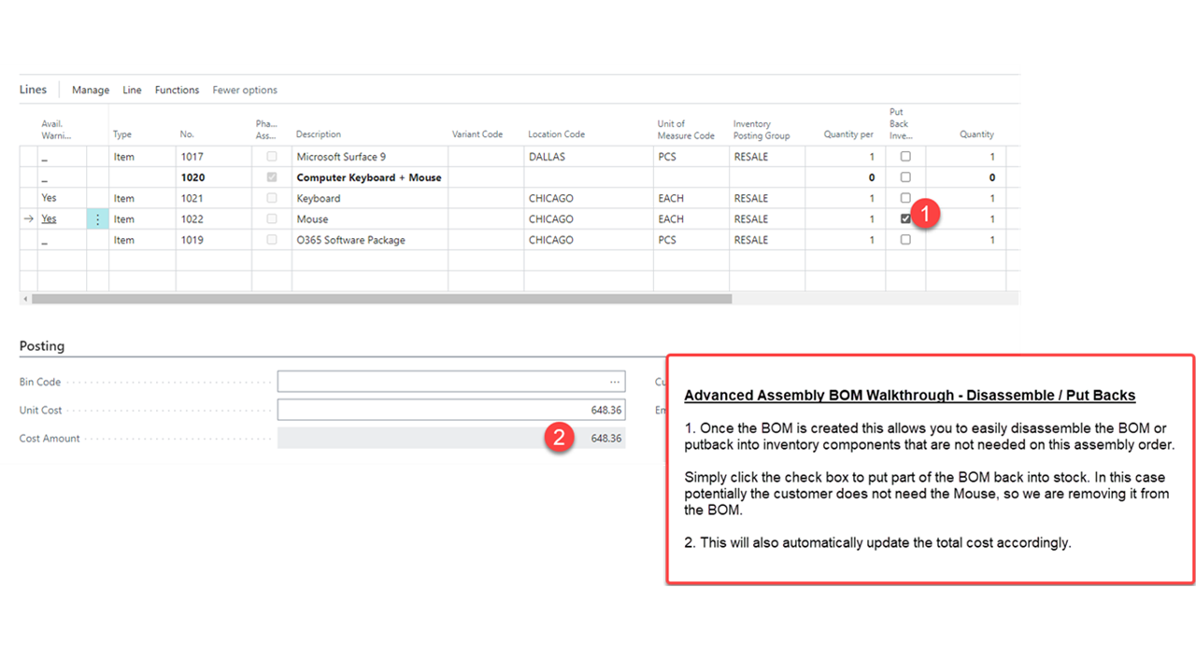Image resolution: width=1196 pixels, height=672 pixels.
Task: Uncheck Put Back checkbox for Mouse row
Action: click(x=905, y=219)
